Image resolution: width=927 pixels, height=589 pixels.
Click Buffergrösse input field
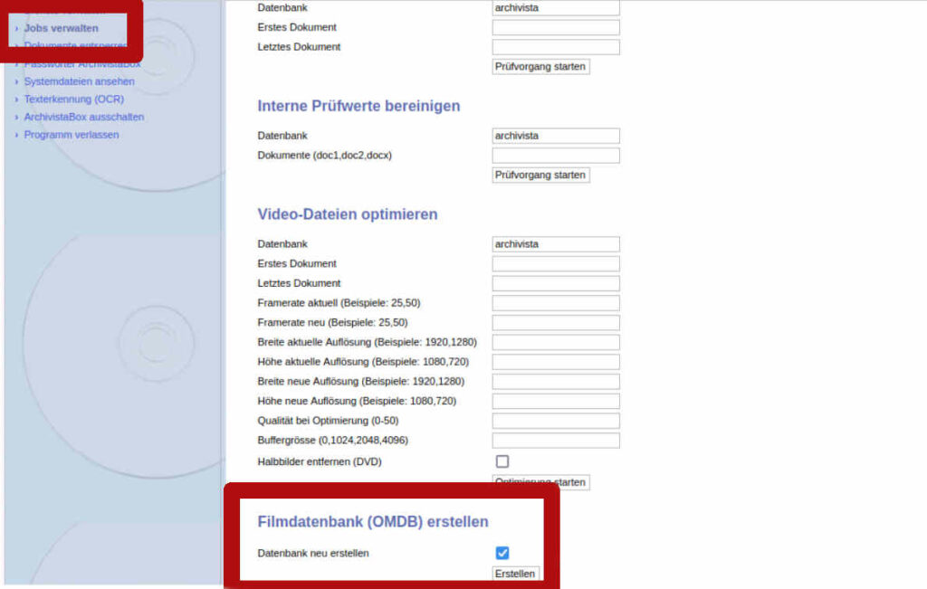tap(556, 441)
